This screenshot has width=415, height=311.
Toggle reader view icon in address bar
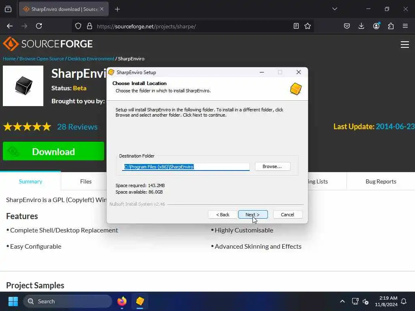[x=296, y=26]
